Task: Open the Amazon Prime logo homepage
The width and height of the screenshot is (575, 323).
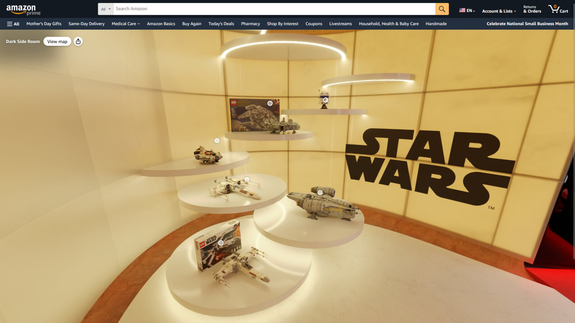Action: 23,10
